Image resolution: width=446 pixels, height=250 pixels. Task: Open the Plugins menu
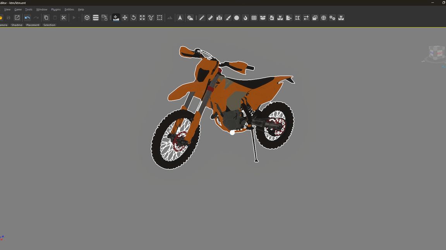[x=56, y=9]
